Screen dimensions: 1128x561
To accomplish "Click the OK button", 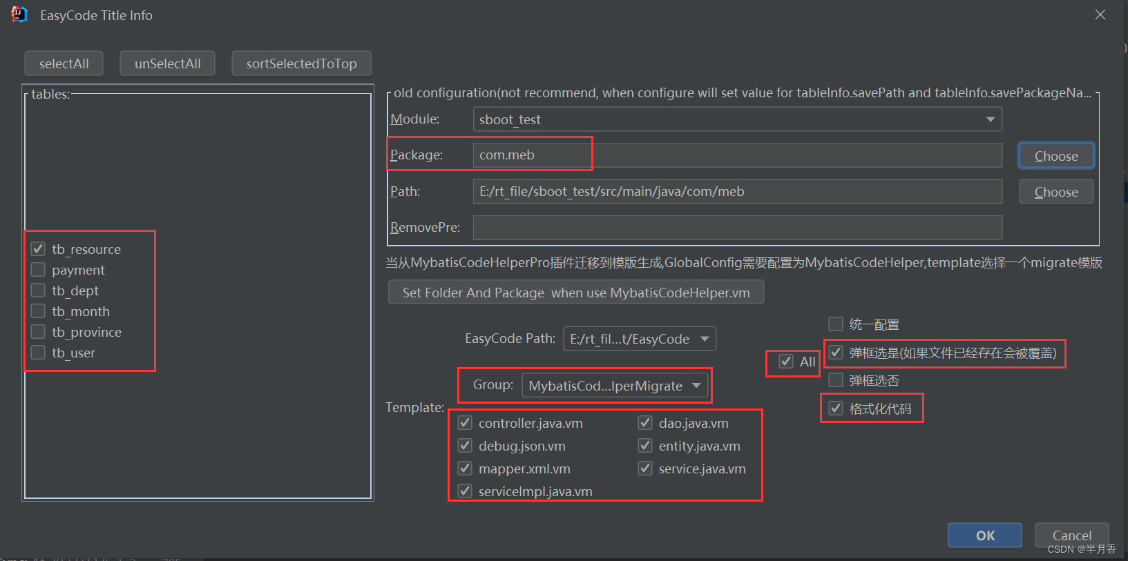I will (985, 535).
